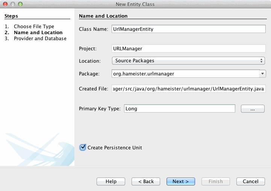The height and width of the screenshot is (191, 271).
Task: Click the Created File path field
Action: tap(189, 89)
